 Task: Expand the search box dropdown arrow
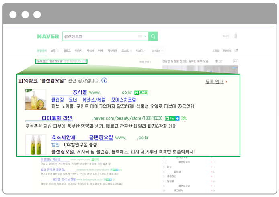(145, 36)
